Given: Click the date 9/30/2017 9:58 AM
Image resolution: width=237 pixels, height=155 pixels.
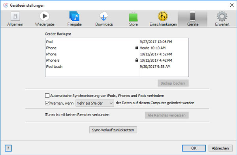Looking at the screenshot, I should point(155,66).
